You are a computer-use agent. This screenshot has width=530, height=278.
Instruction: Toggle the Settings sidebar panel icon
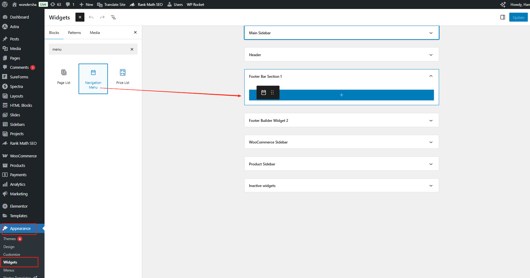[x=502, y=17]
